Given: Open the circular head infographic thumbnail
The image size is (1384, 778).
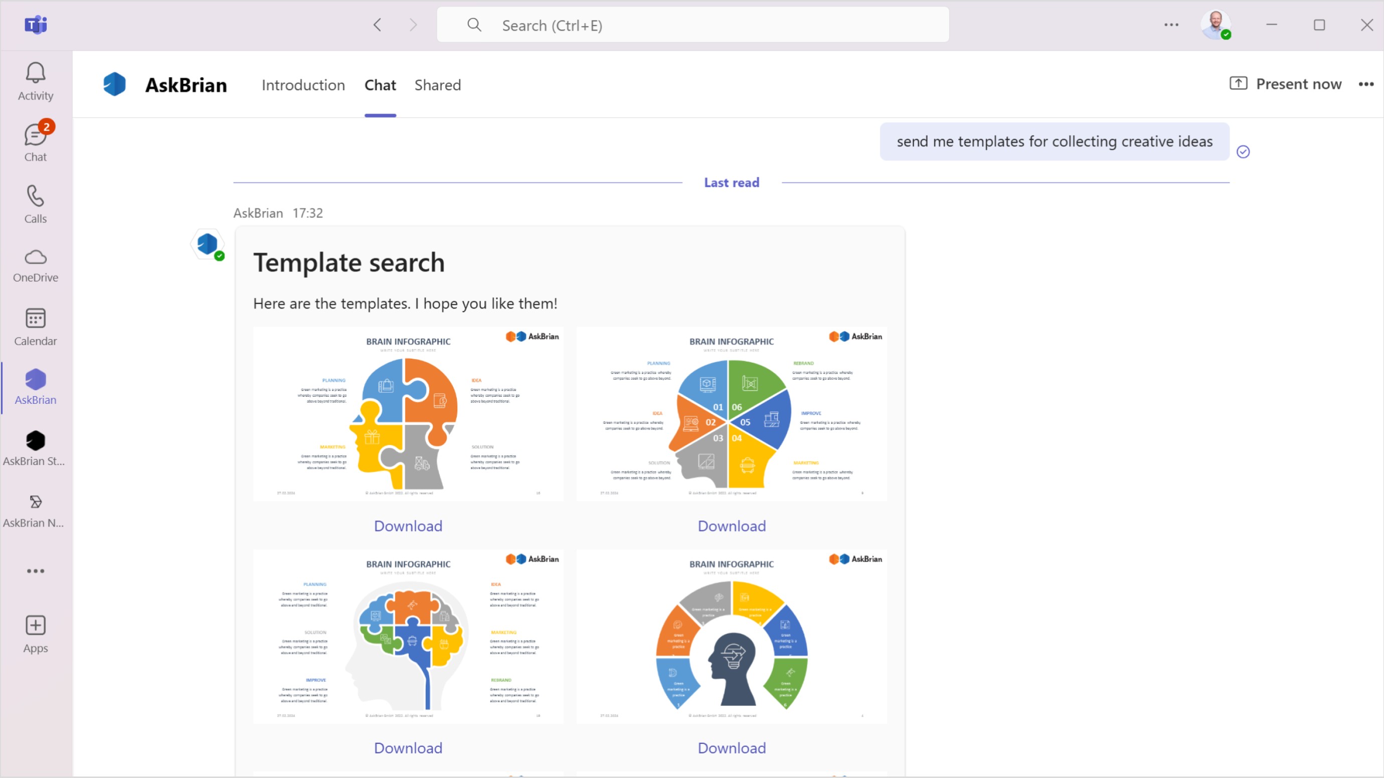Looking at the screenshot, I should [731, 636].
